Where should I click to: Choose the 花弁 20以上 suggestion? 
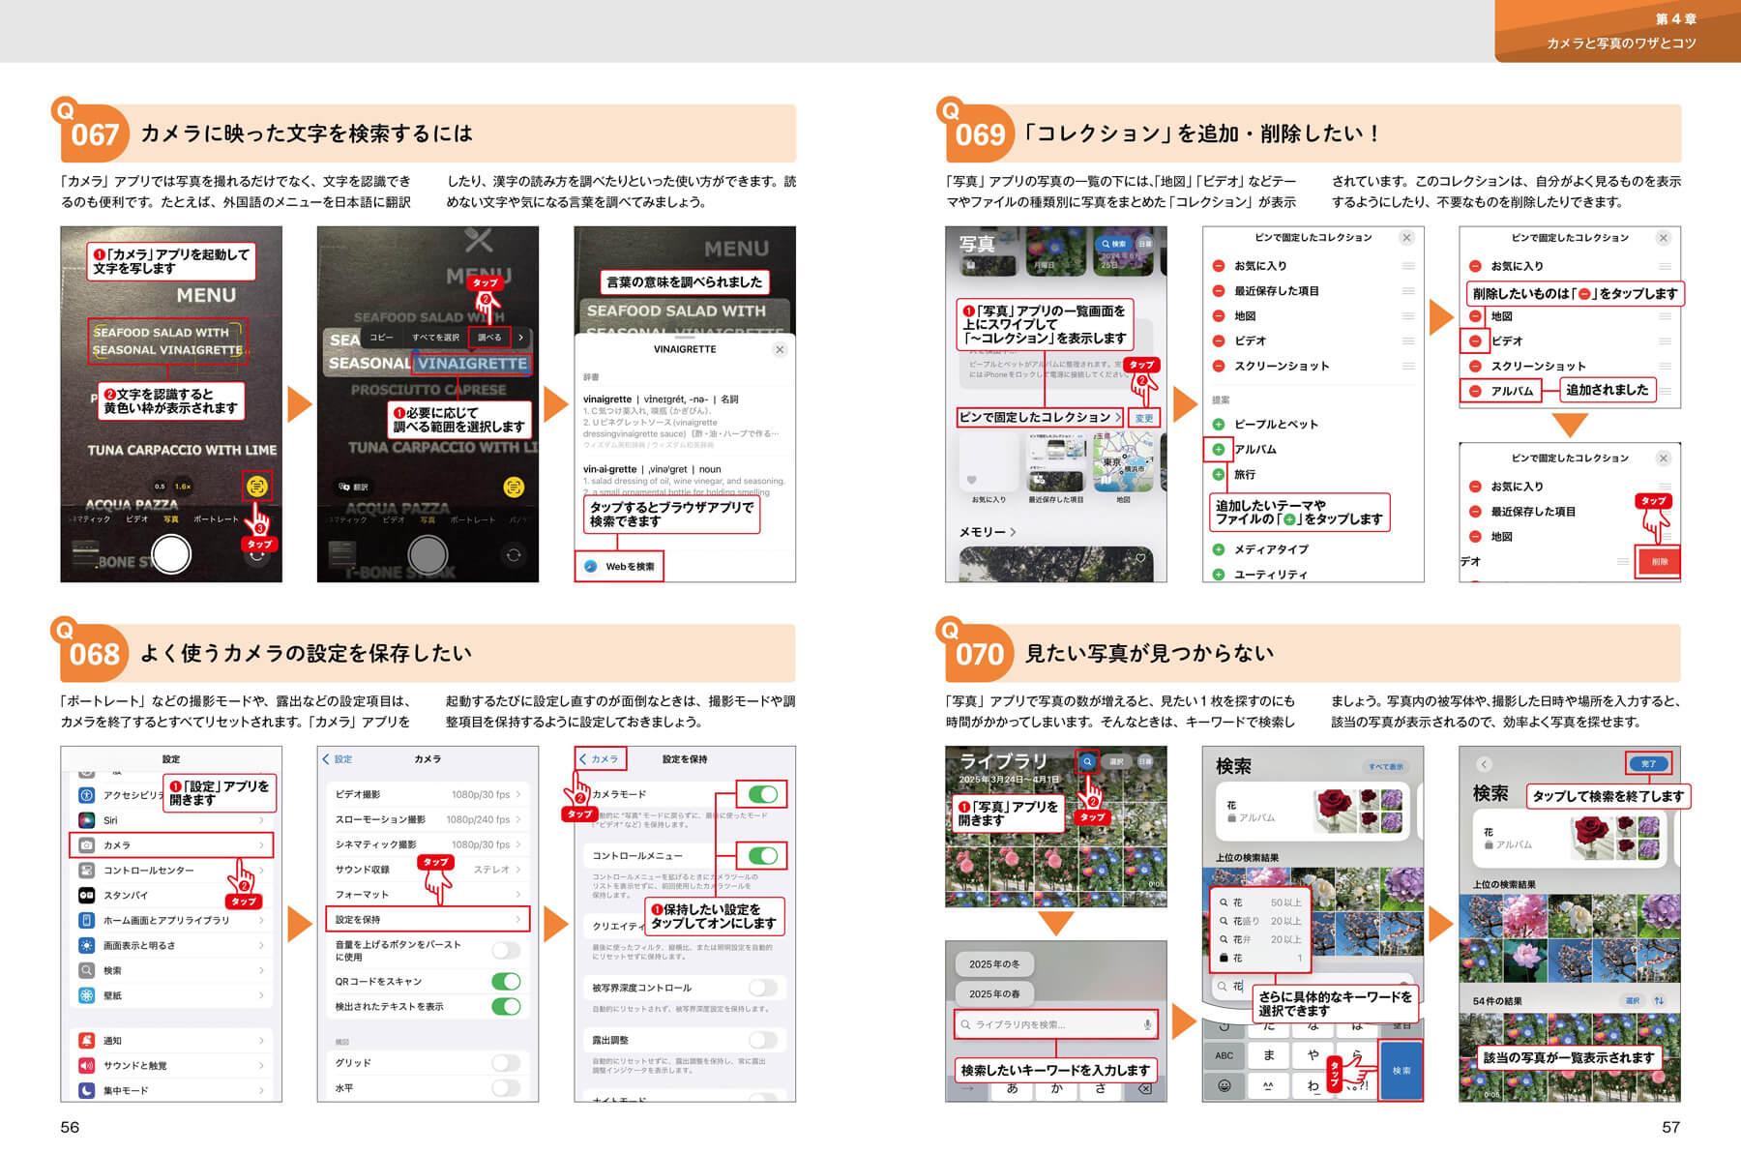pos(1260,939)
